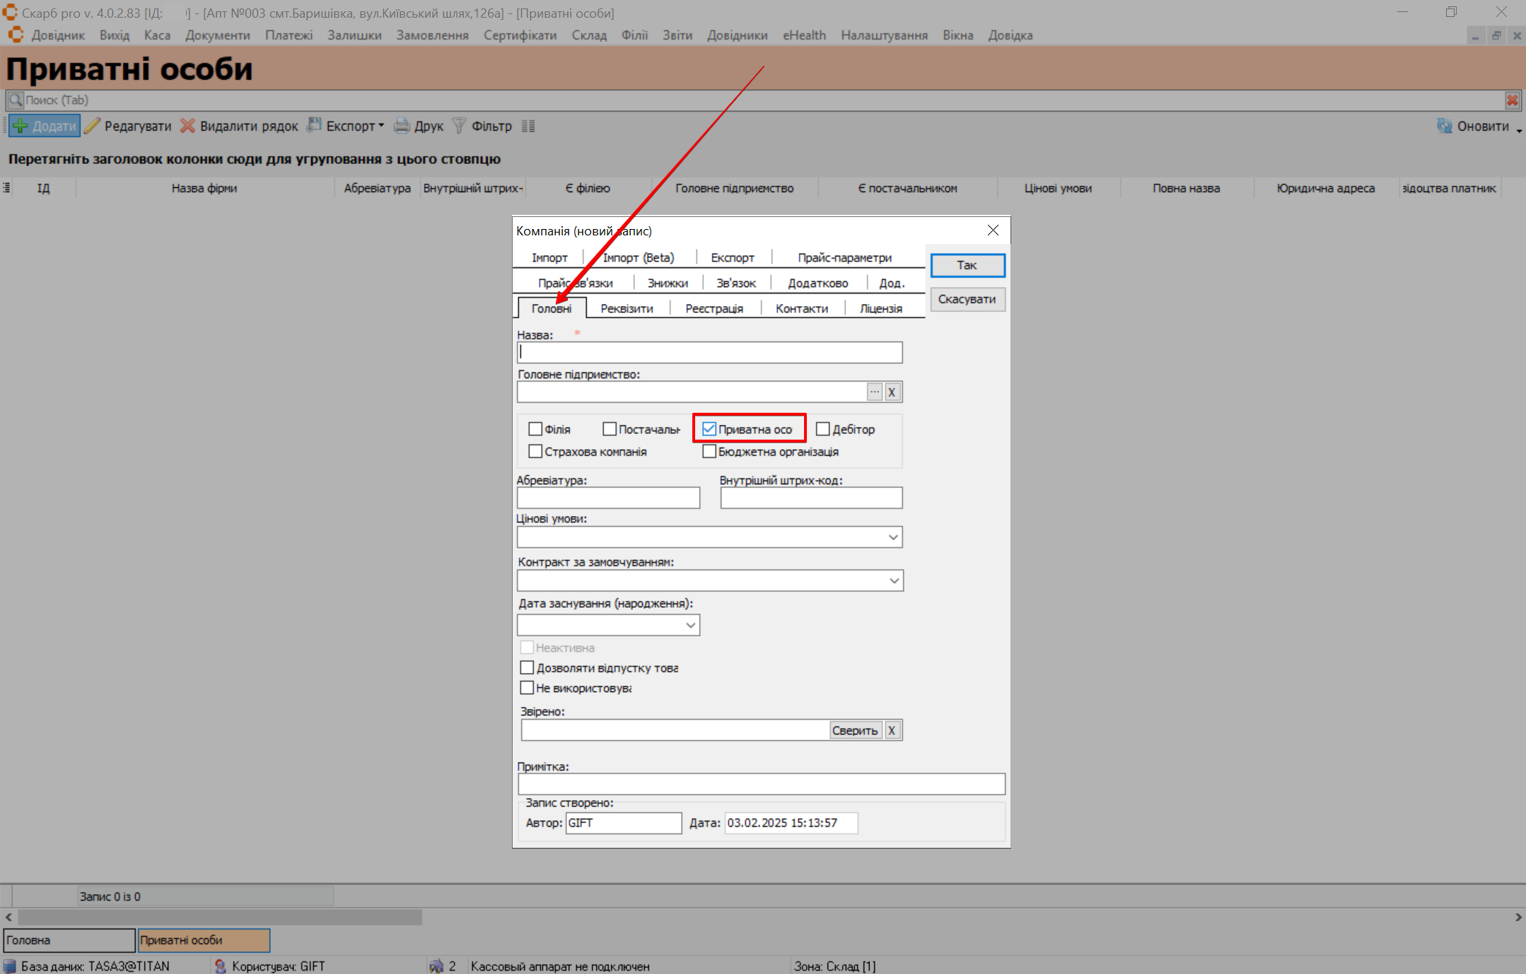Click into the Назва input field
This screenshot has height=974, width=1526.
coord(709,352)
